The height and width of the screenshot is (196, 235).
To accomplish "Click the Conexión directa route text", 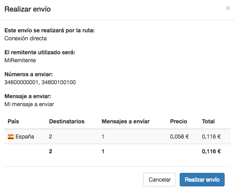I will [x=25, y=38].
